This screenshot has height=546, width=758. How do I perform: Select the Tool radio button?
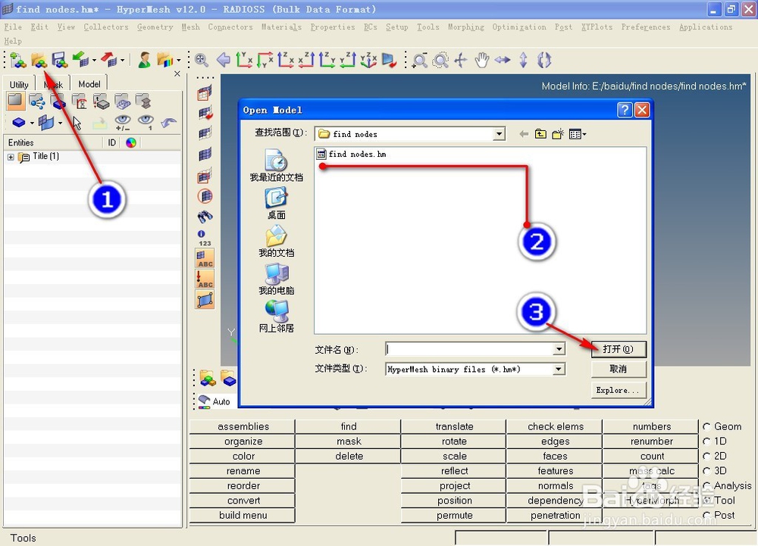pos(706,501)
